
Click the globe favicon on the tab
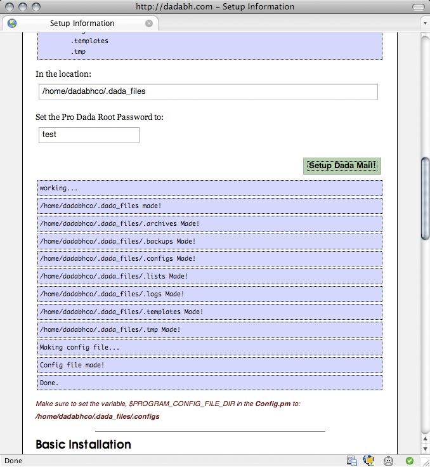tap(12, 23)
